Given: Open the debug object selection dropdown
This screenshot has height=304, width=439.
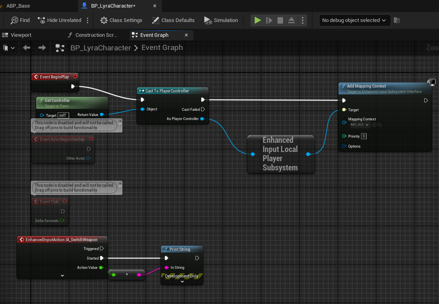Looking at the screenshot, I should click(x=355, y=20).
